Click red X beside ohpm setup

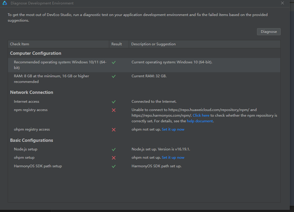[x=114, y=158]
